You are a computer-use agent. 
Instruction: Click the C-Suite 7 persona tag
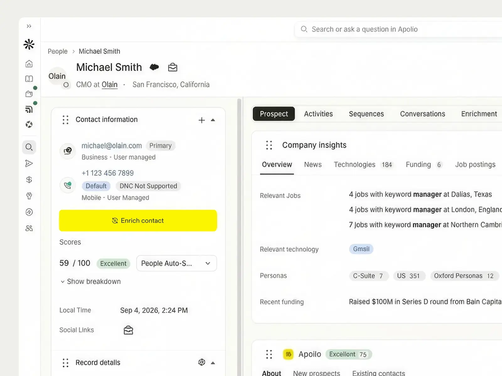368,276
